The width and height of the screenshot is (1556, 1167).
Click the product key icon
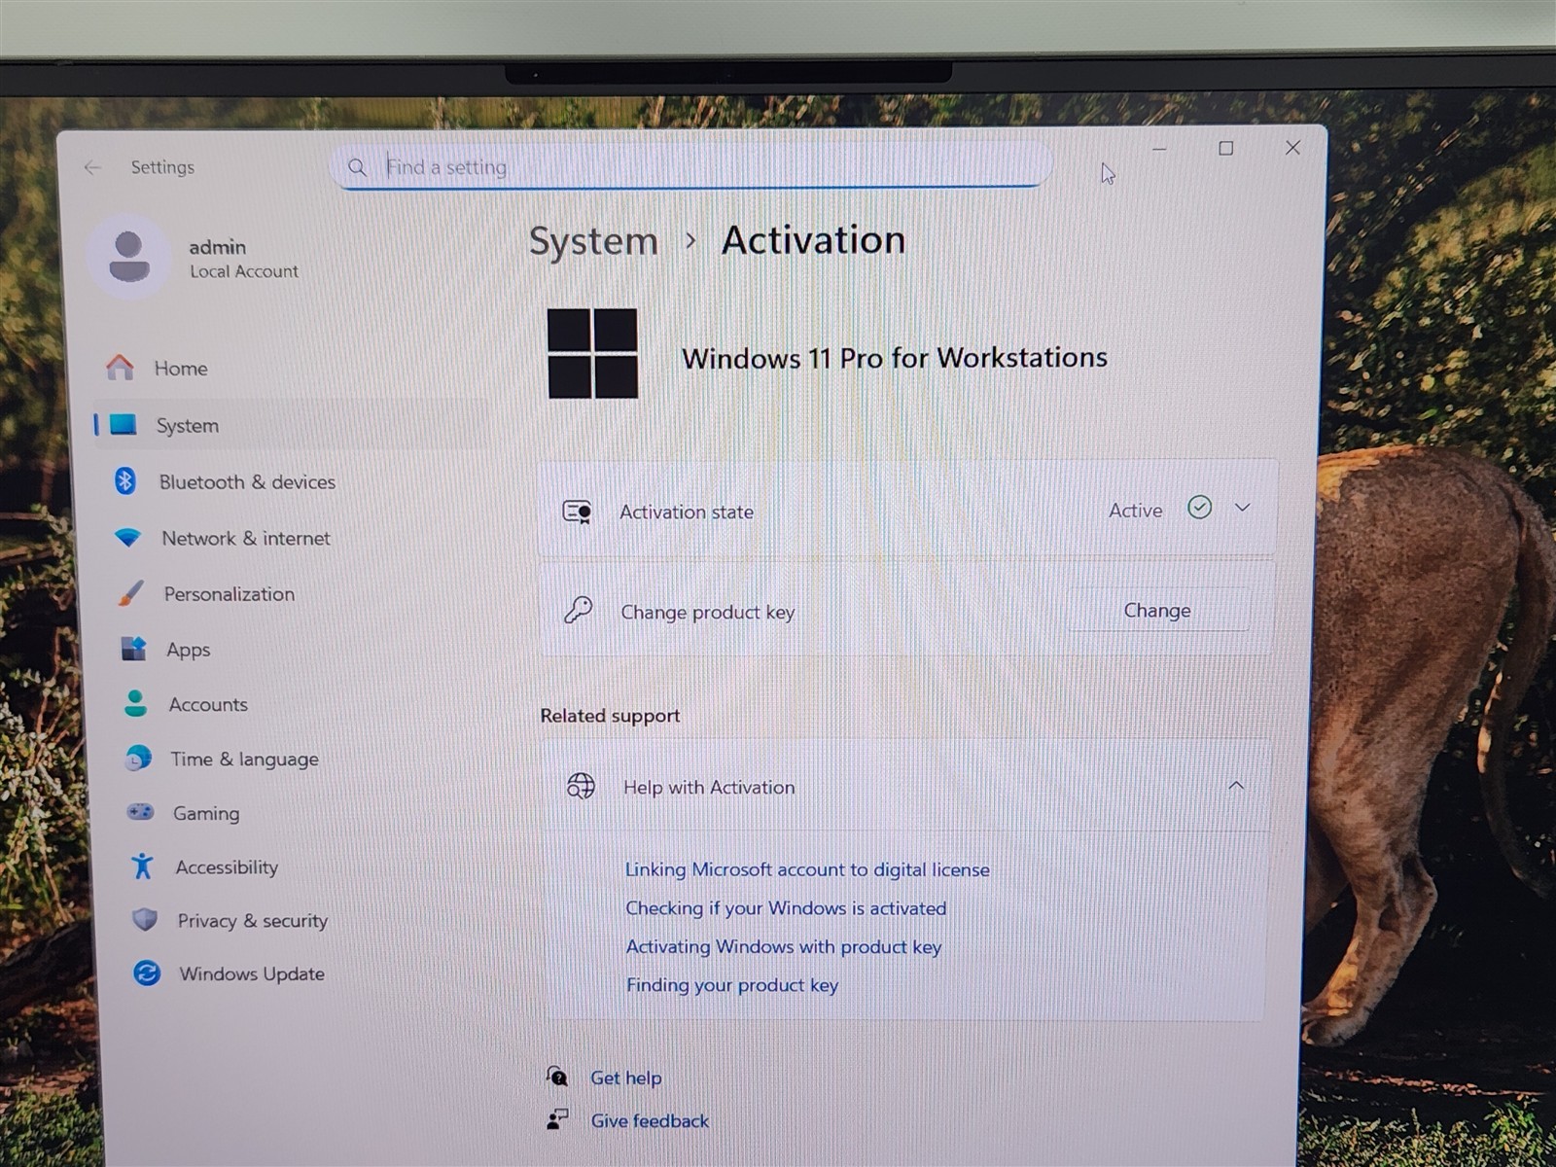[x=579, y=611]
